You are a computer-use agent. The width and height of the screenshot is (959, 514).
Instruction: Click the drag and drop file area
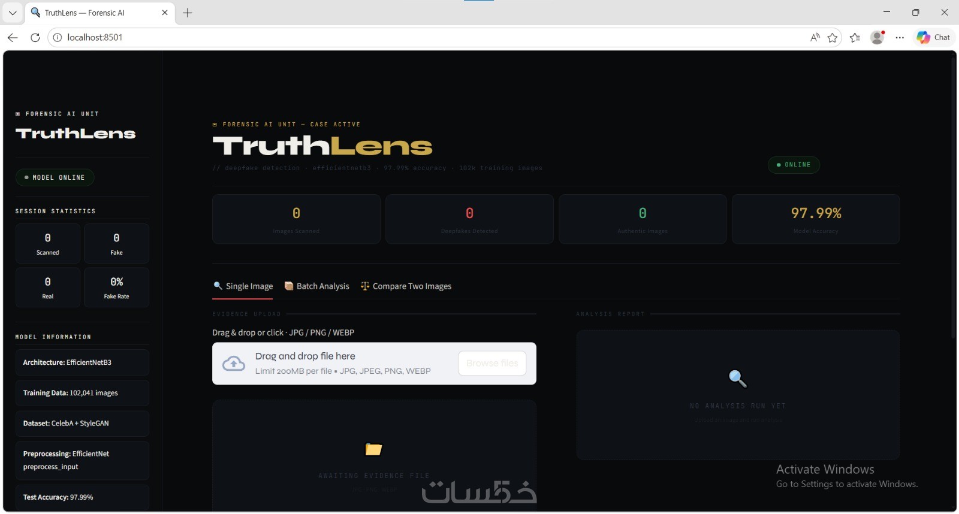pos(374,364)
